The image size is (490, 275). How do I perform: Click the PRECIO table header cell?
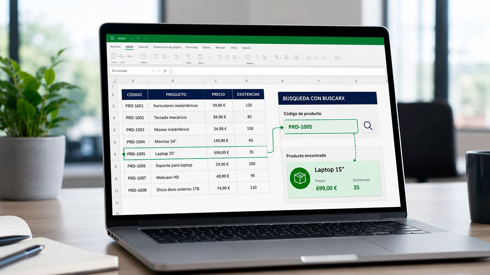pos(218,95)
